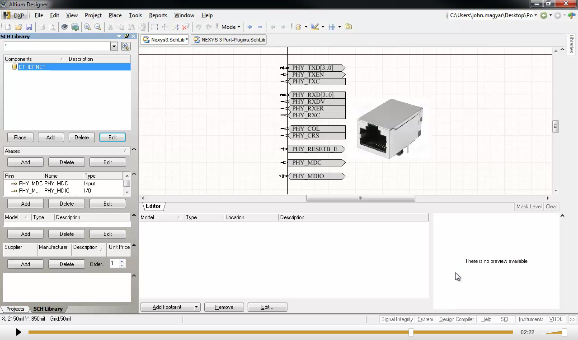The height and width of the screenshot is (340, 578).
Task: Open the Tools menu
Action: click(x=135, y=15)
